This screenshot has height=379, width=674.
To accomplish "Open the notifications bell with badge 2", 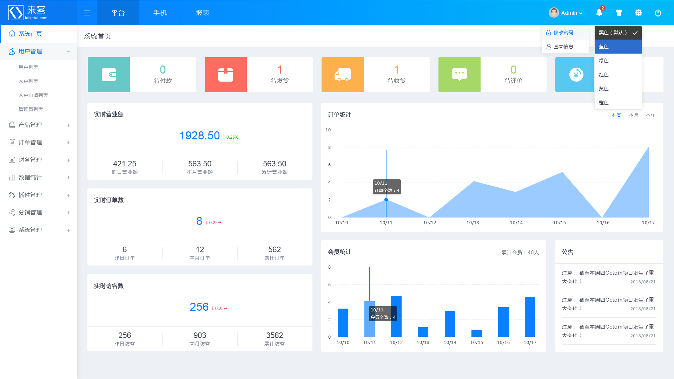I will [599, 12].
